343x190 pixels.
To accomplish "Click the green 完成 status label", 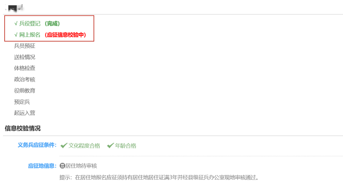I will tap(52, 24).
